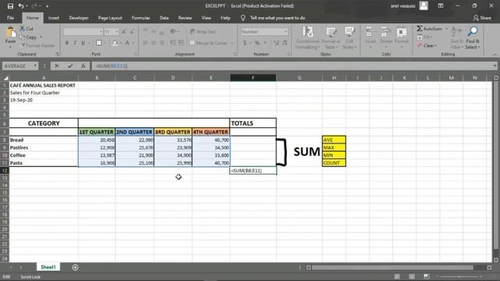Viewport: 500px width, 281px height.
Task: Click the Format Painter button
Action: coord(37,45)
